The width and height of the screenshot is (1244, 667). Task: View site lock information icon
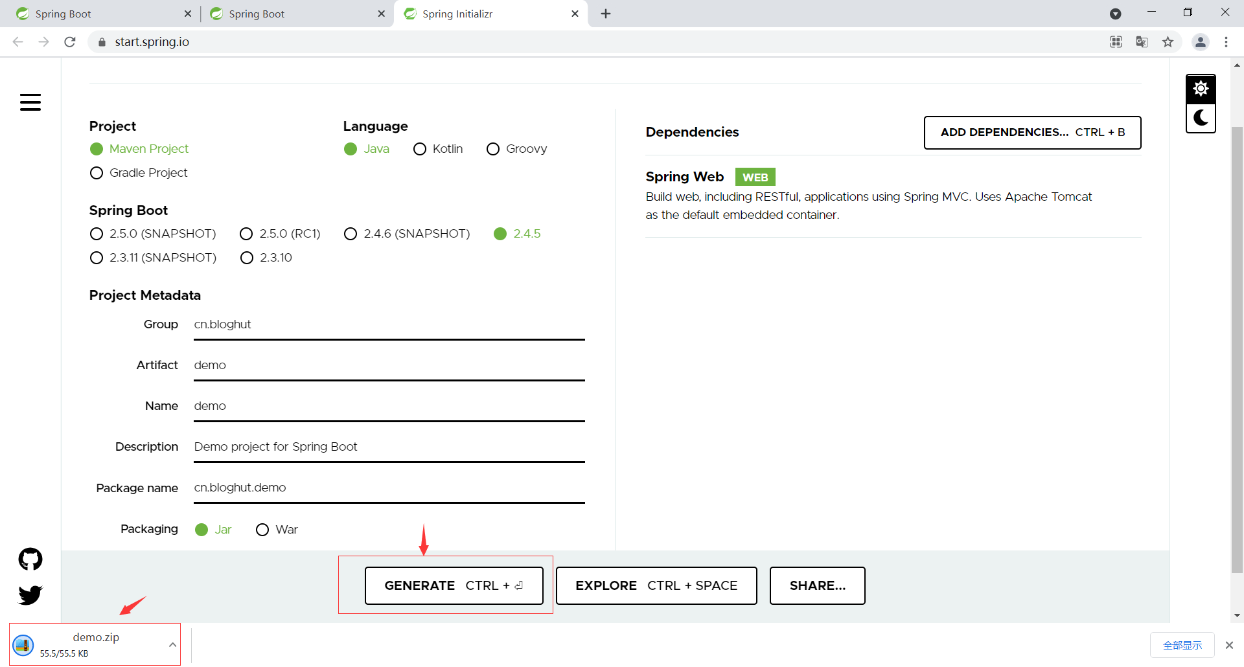pyautogui.click(x=102, y=42)
